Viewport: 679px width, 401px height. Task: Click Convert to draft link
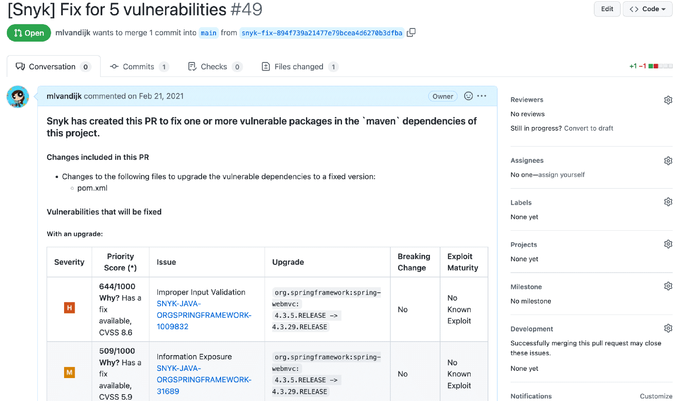pyautogui.click(x=589, y=128)
